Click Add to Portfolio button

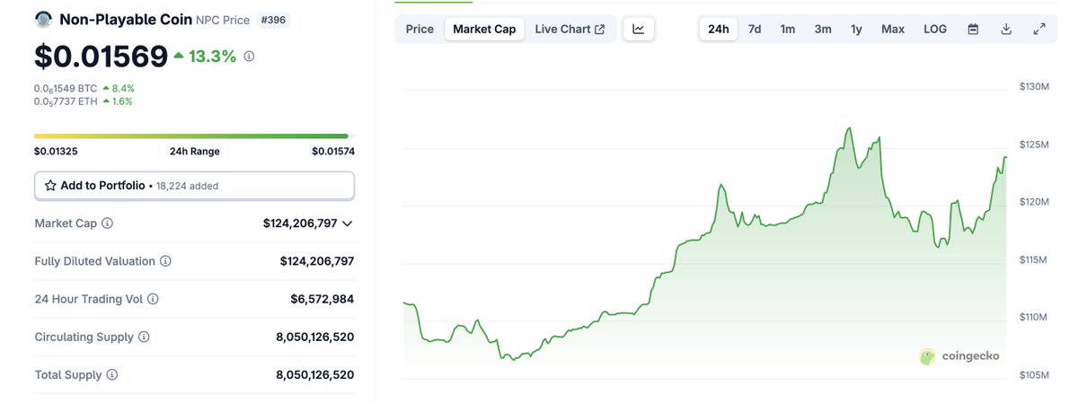coord(194,186)
